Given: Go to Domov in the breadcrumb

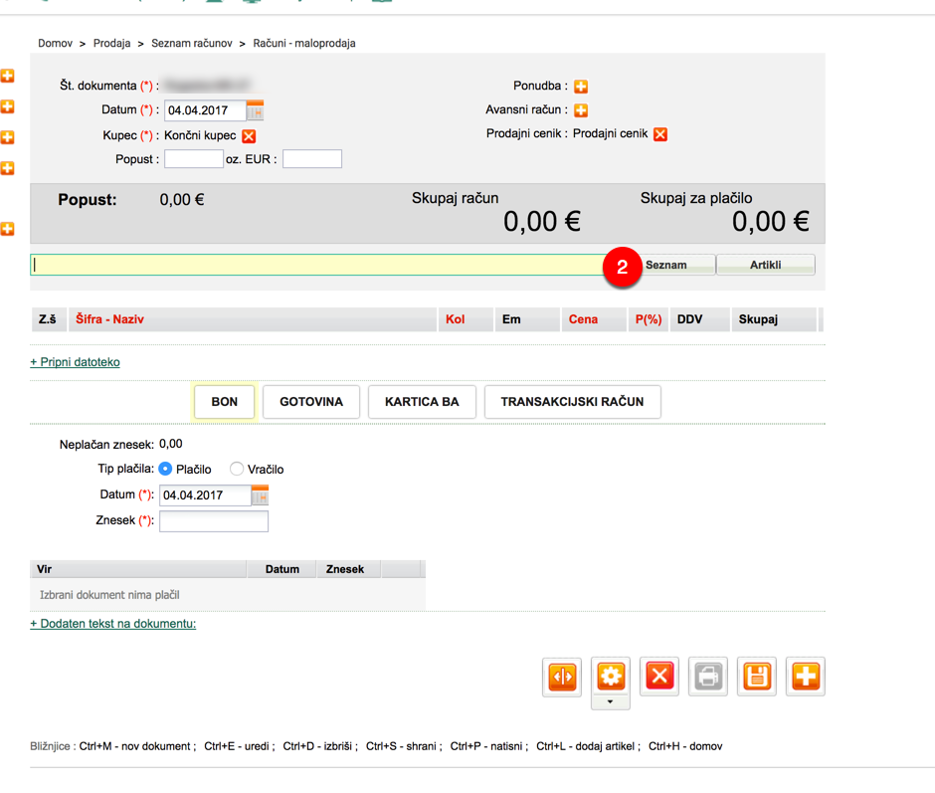Looking at the screenshot, I should (55, 43).
